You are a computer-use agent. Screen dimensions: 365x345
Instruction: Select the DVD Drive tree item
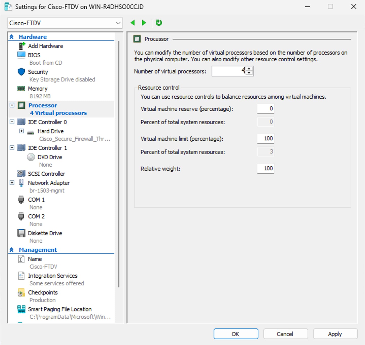click(50, 157)
